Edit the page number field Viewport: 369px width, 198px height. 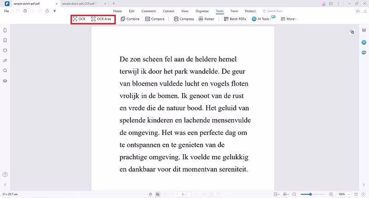184,194
